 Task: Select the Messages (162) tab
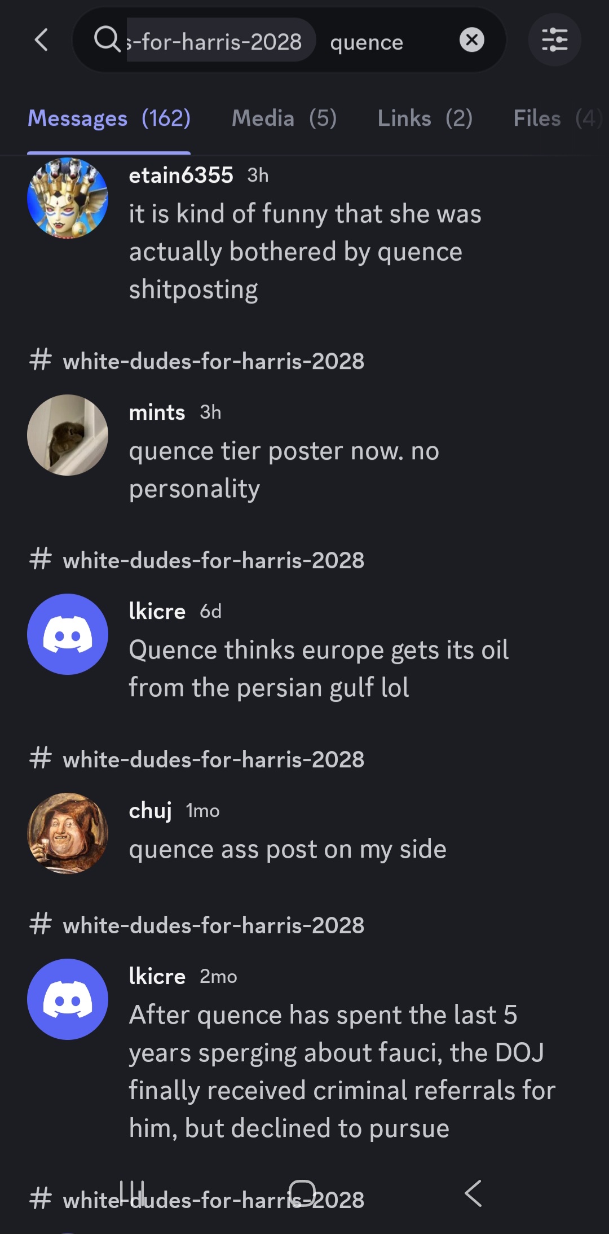click(x=109, y=118)
